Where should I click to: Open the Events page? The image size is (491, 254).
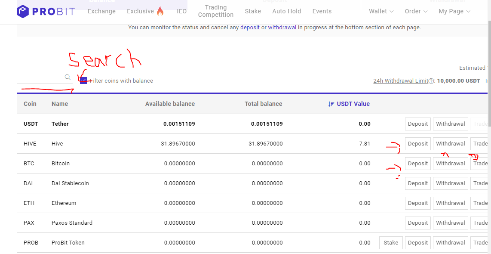(322, 11)
